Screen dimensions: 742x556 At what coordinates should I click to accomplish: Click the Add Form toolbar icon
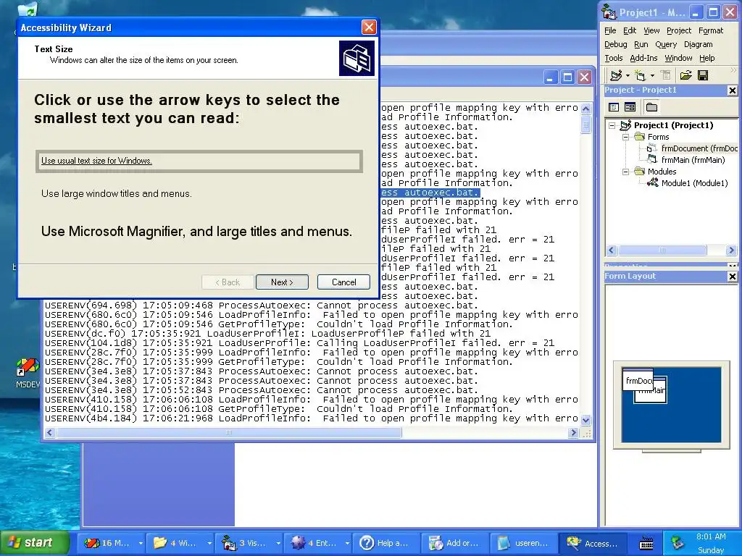tap(640, 75)
